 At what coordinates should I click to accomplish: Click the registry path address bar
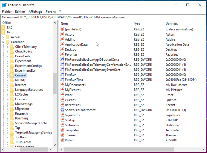pos(103,17)
